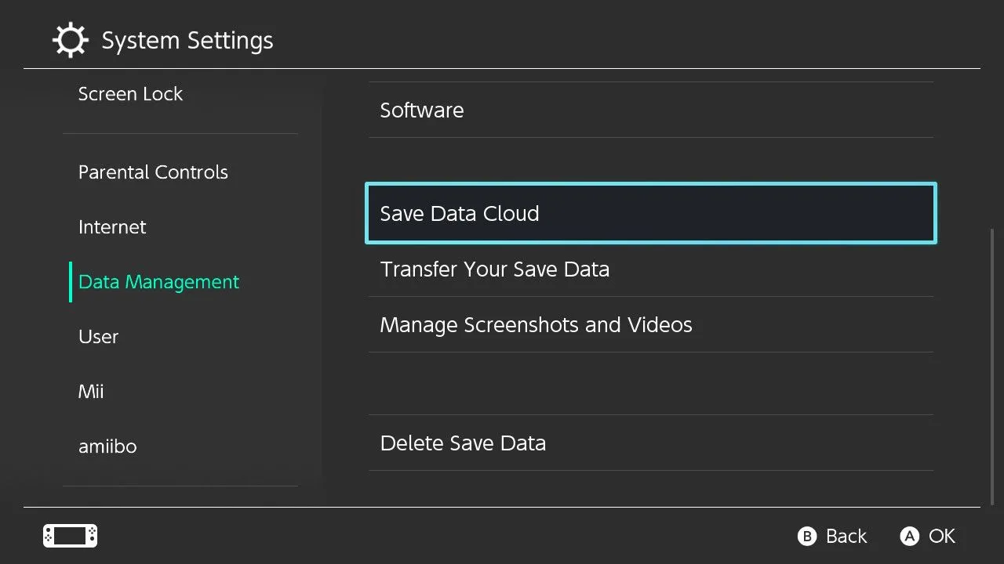
Task: Open Manage Screenshots and Videos
Action: tap(536, 325)
